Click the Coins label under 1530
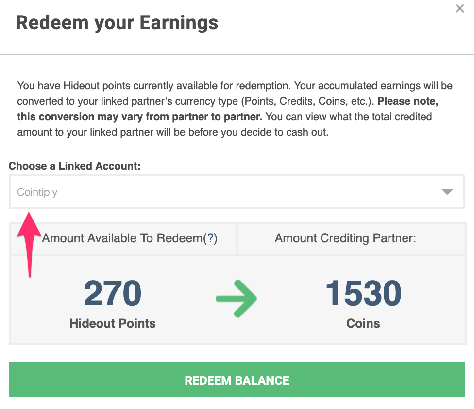 (x=363, y=323)
